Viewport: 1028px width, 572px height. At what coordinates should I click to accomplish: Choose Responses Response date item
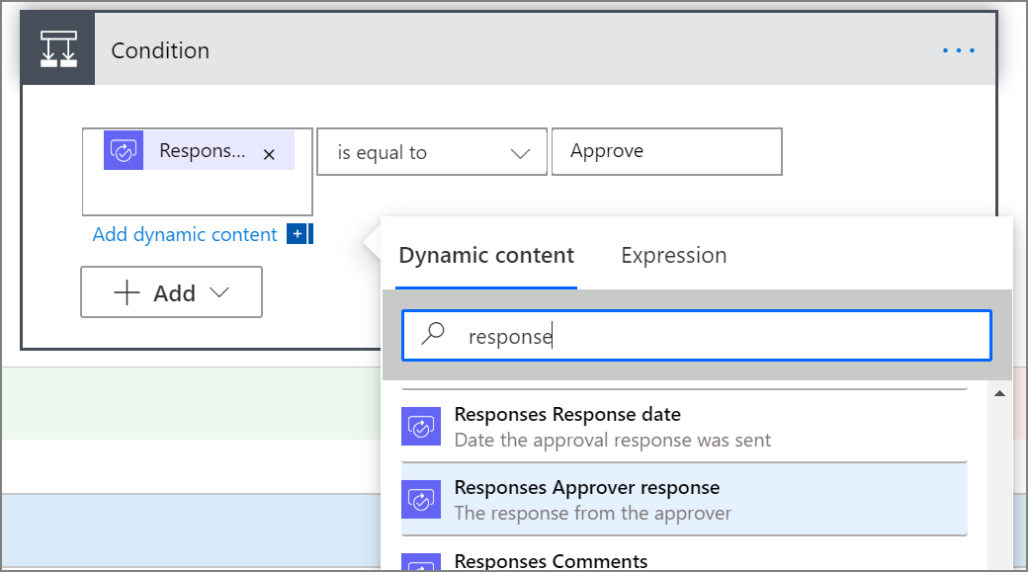tap(684, 426)
